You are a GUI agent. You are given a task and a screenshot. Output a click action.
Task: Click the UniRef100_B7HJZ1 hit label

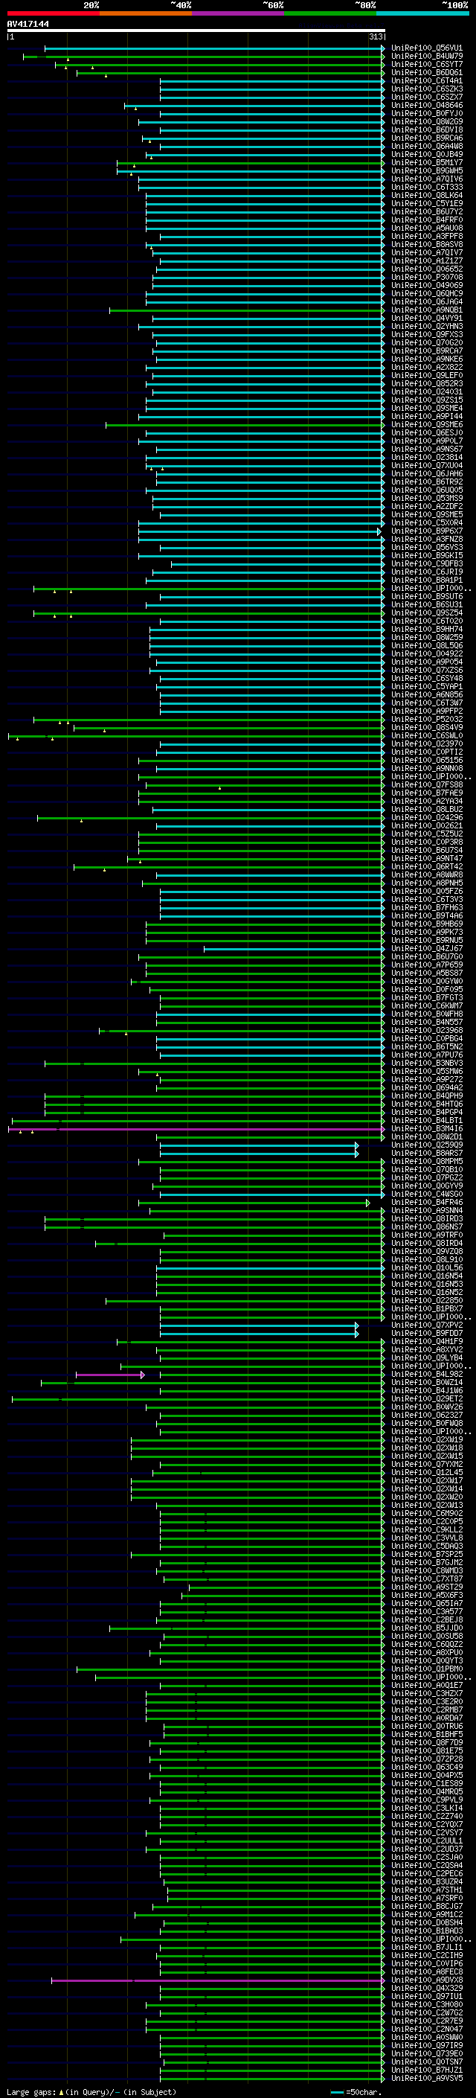point(427,2070)
